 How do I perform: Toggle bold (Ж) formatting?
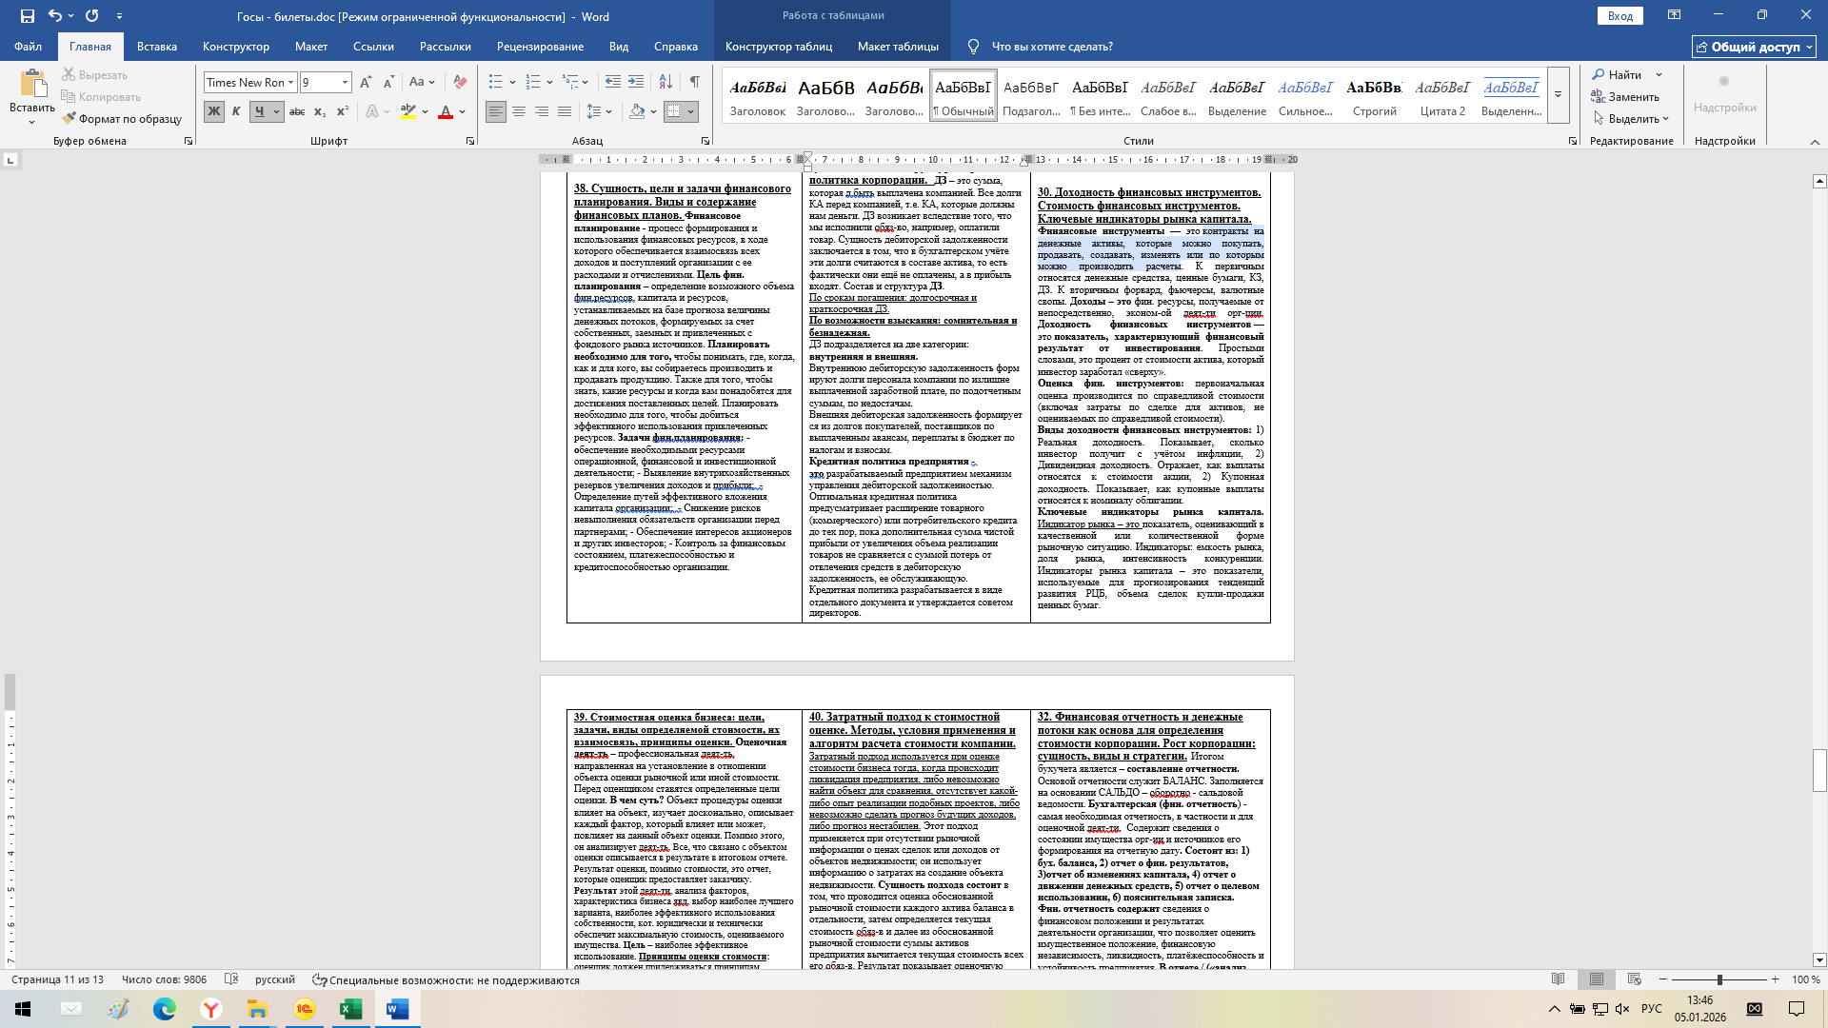click(x=213, y=112)
